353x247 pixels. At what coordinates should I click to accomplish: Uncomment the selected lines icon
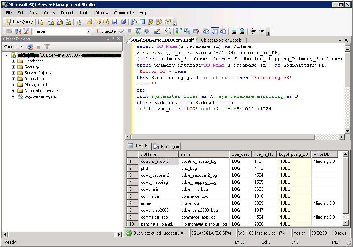pos(242,31)
